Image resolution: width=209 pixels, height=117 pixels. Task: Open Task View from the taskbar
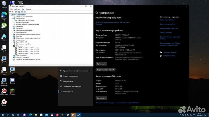(18, 115)
